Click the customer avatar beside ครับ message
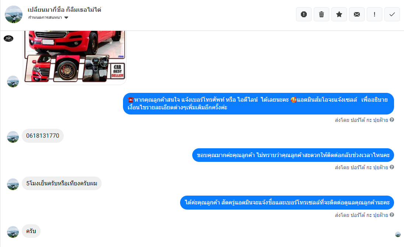 (x=13, y=232)
